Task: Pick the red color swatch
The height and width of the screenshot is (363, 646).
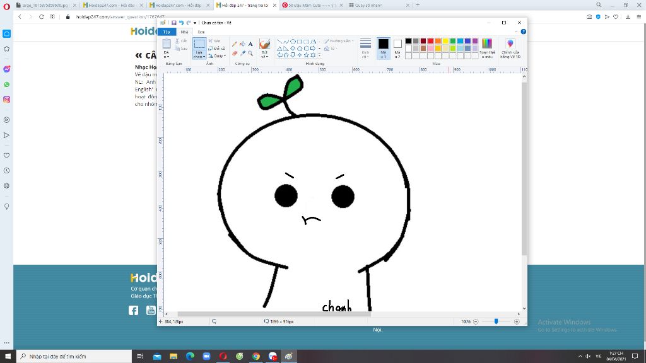Action: point(430,41)
